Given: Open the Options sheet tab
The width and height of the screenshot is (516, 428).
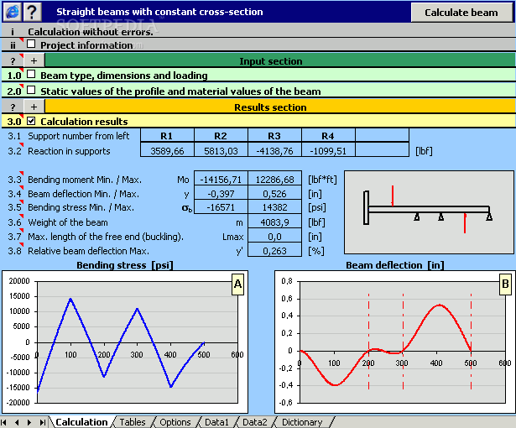Looking at the screenshot, I should (x=175, y=422).
